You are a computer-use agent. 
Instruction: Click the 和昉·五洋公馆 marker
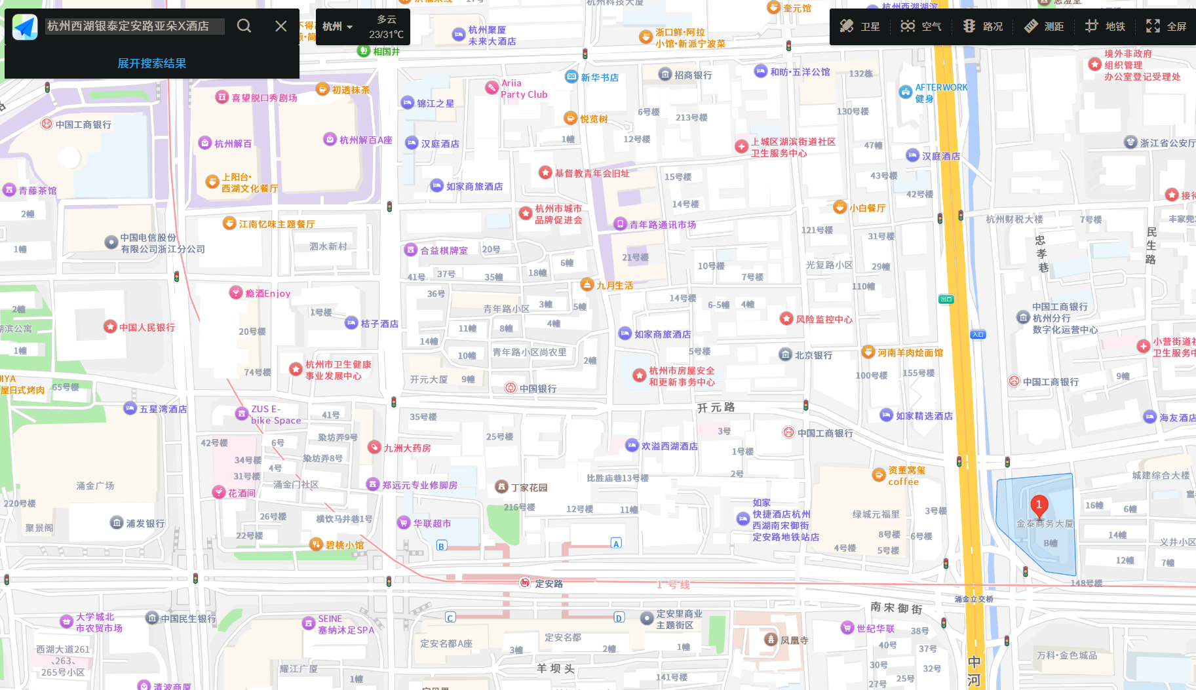[x=760, y=71]
